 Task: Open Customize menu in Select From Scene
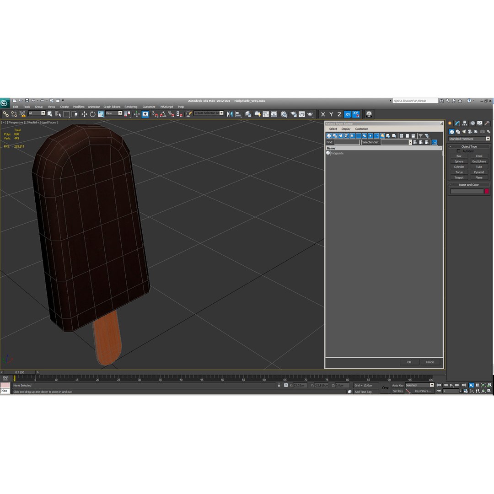click(361, 129)
